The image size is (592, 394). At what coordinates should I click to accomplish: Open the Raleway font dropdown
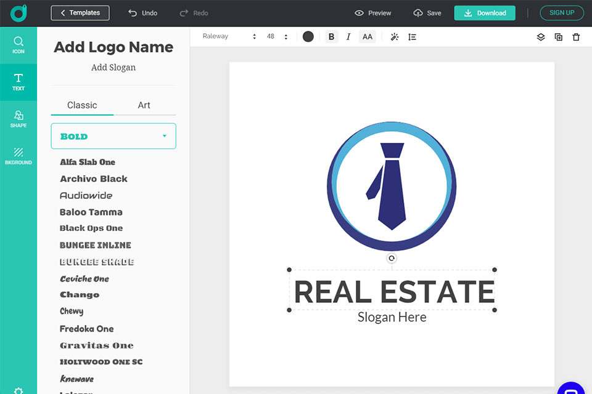point(229,36)
